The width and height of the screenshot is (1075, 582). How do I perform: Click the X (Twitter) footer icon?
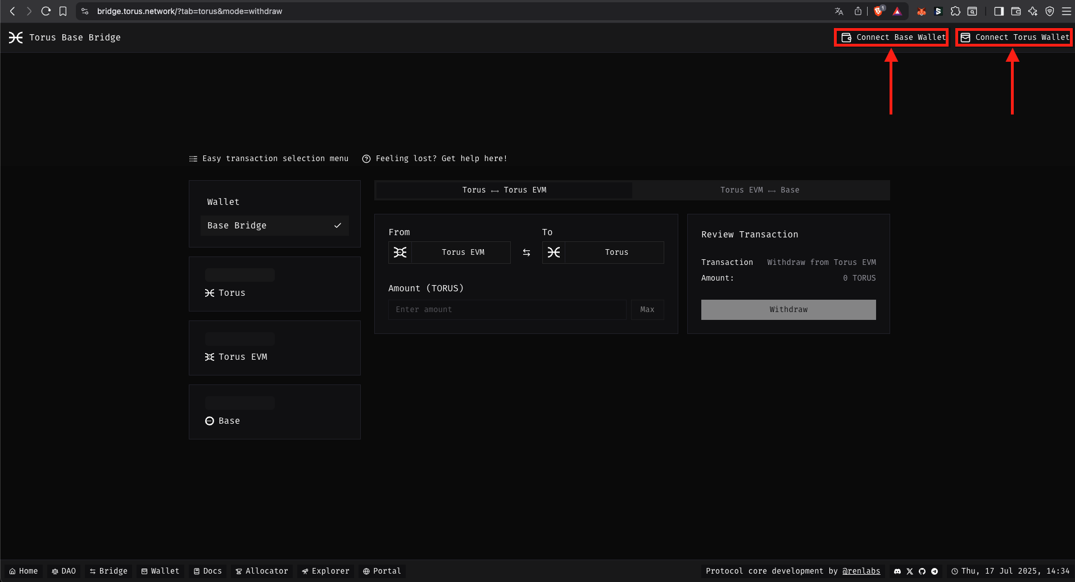tap(910, 571)
